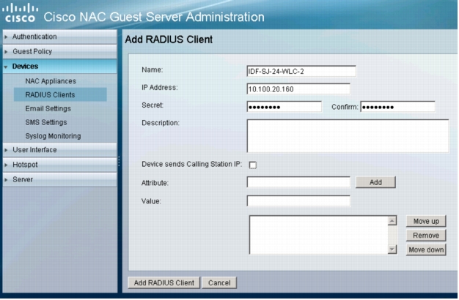Click the Attribute input field
The width and height of the screenshot is (459, 300).
click(x=298, y=182)
